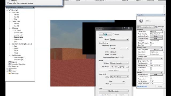Image resolution: width=171 pixels, height=96 pixels.
Task: Open the 3D View: interior area dropdown
Action: (x=146, y=27)
